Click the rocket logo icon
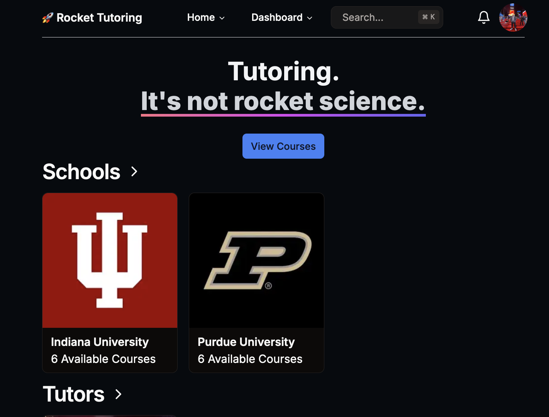 48,18
